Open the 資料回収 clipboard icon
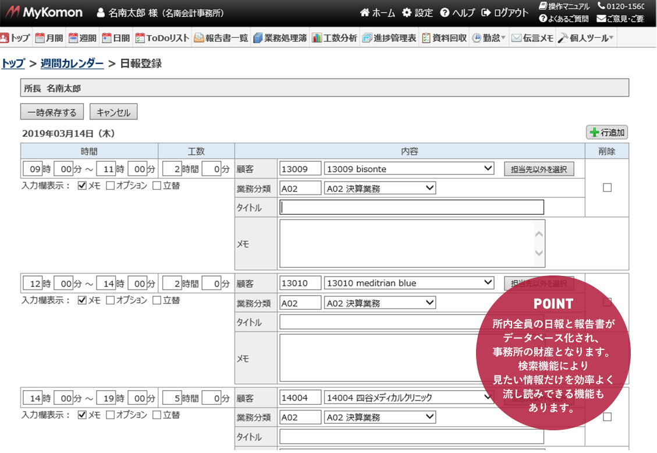The height and width of the screenshot is (453, 657). pos(426,38)
